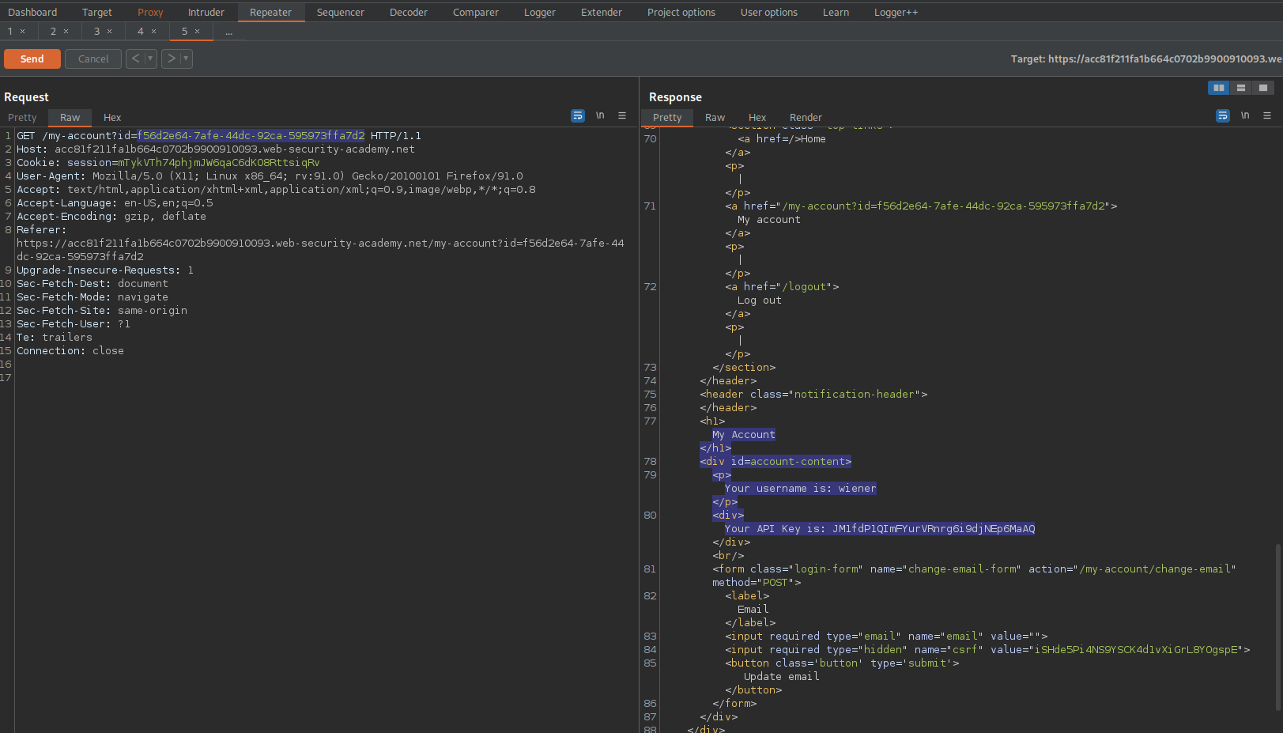Select combined tabbed layout icon
Viewport: 1283px width, 733px height.
(x=1263, y=88)
